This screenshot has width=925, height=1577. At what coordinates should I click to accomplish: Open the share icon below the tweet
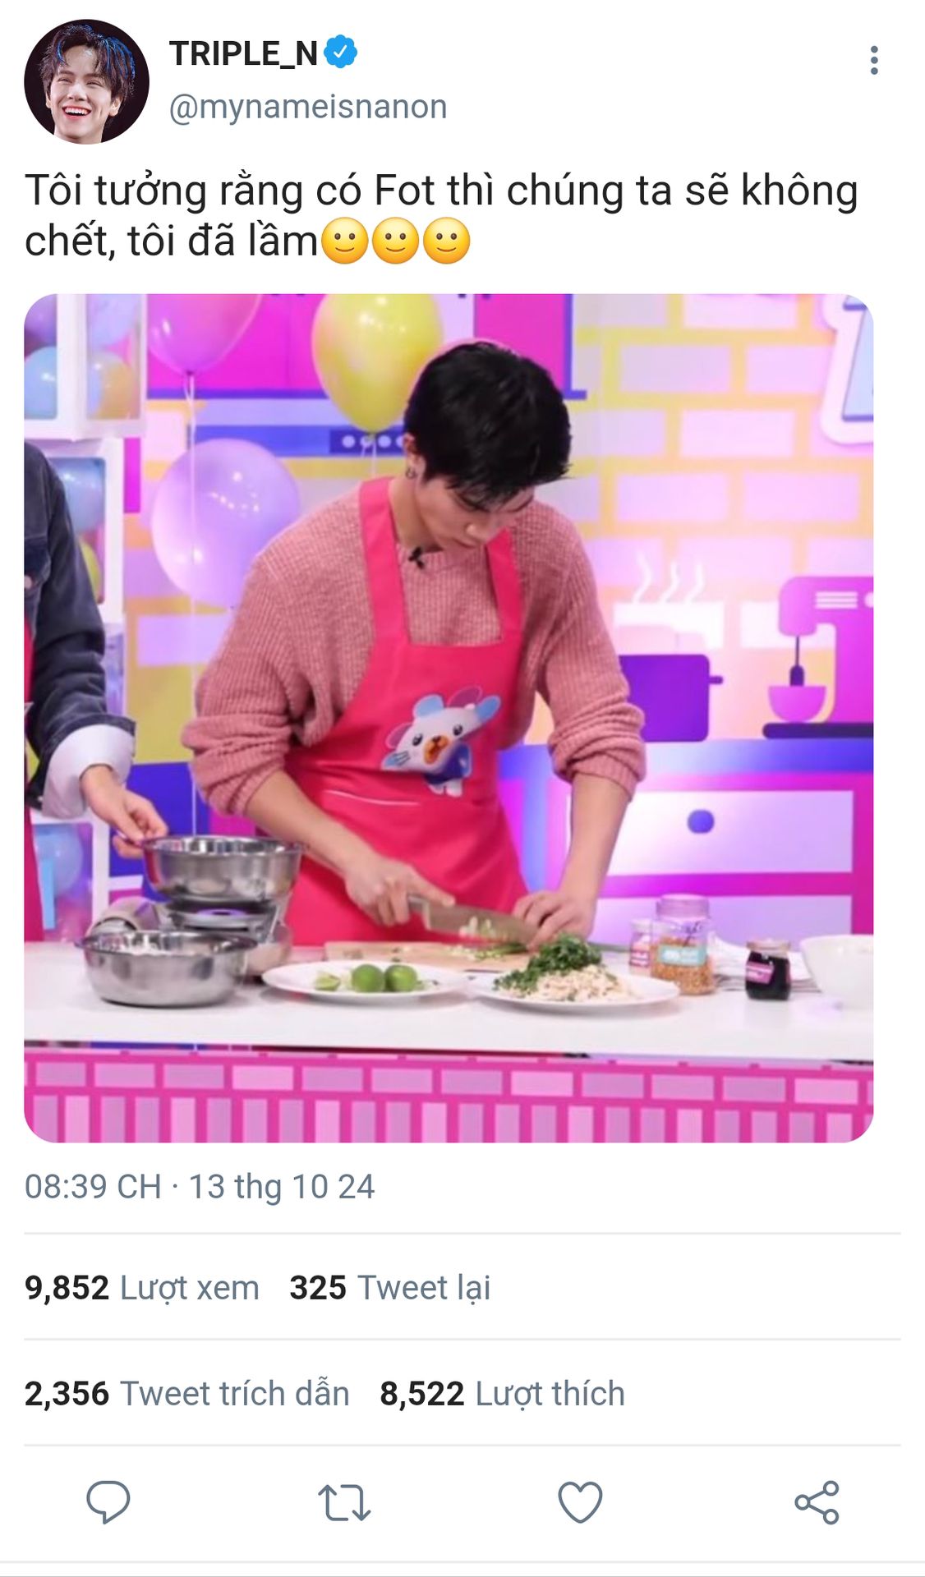pyautogui.click(x=817, y=1502)
